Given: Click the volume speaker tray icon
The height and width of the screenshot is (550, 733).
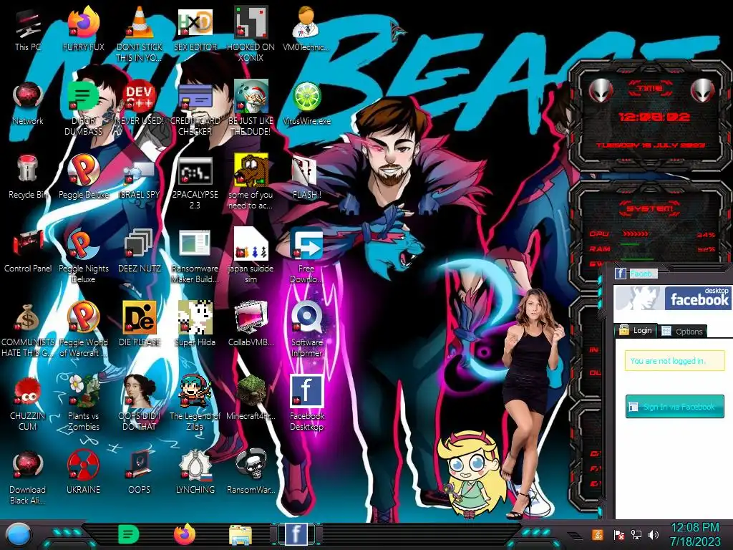Looking at the screenshot, I should (653, 534).
